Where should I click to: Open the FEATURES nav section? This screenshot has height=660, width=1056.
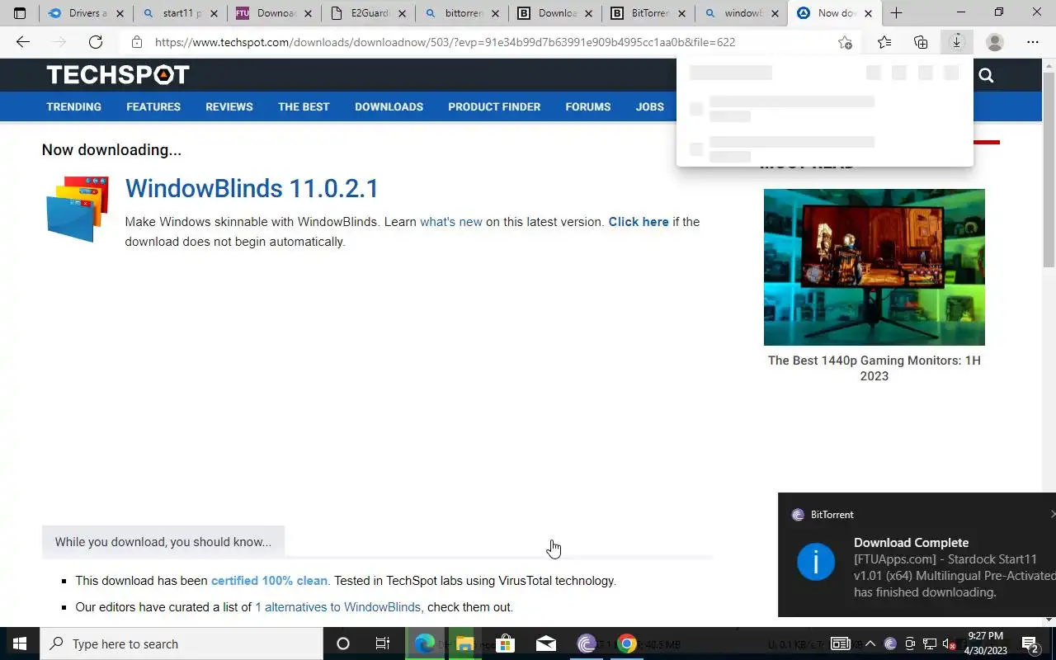[153, 106]
